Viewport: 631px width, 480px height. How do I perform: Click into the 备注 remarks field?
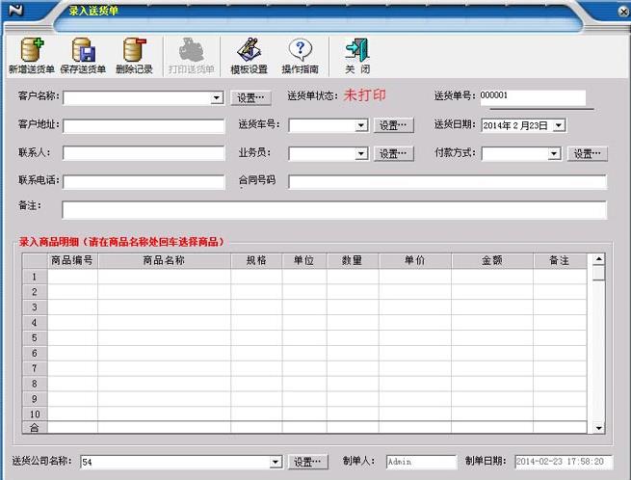pyautogui.click(x=333, y=210)
